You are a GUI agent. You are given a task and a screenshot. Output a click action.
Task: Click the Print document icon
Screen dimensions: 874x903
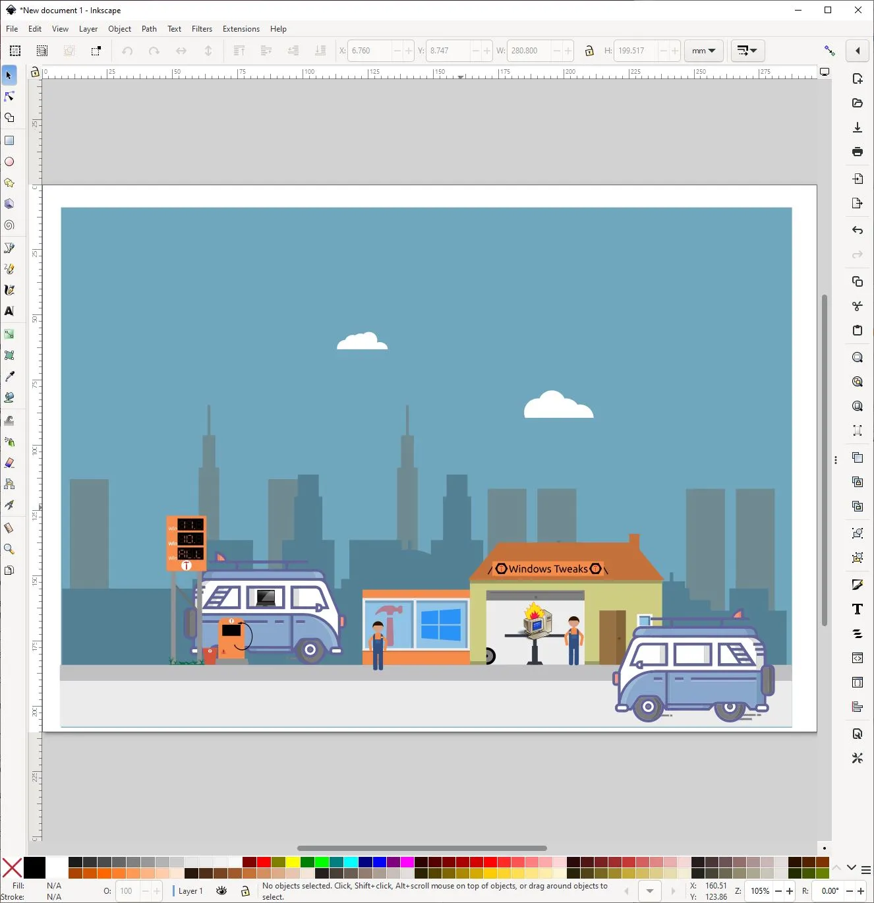click(858, 152)
